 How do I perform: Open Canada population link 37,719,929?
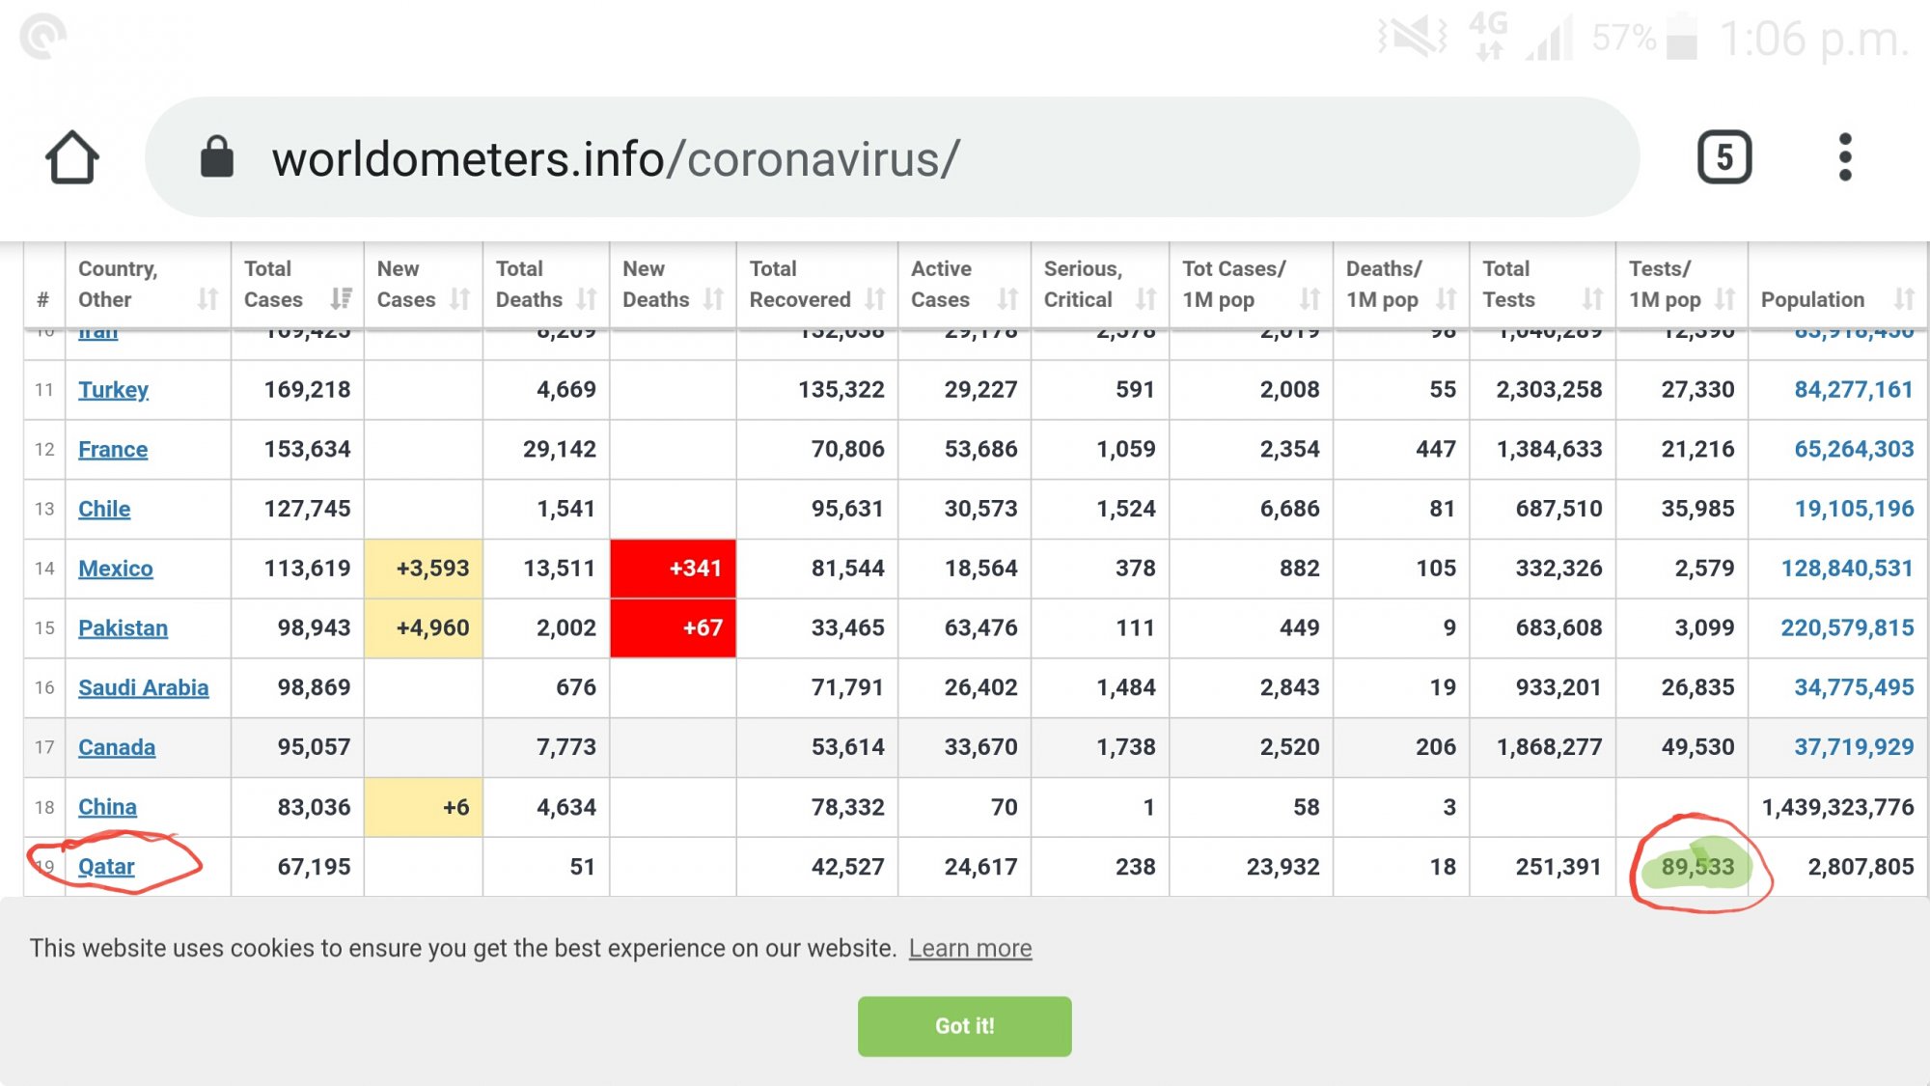coord(1854,747)
